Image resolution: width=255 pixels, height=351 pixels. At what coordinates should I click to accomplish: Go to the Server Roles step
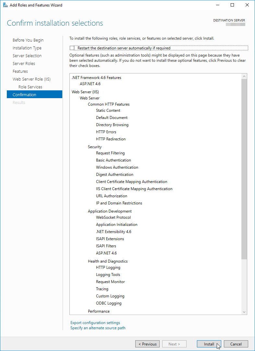(x=24, y=64)
